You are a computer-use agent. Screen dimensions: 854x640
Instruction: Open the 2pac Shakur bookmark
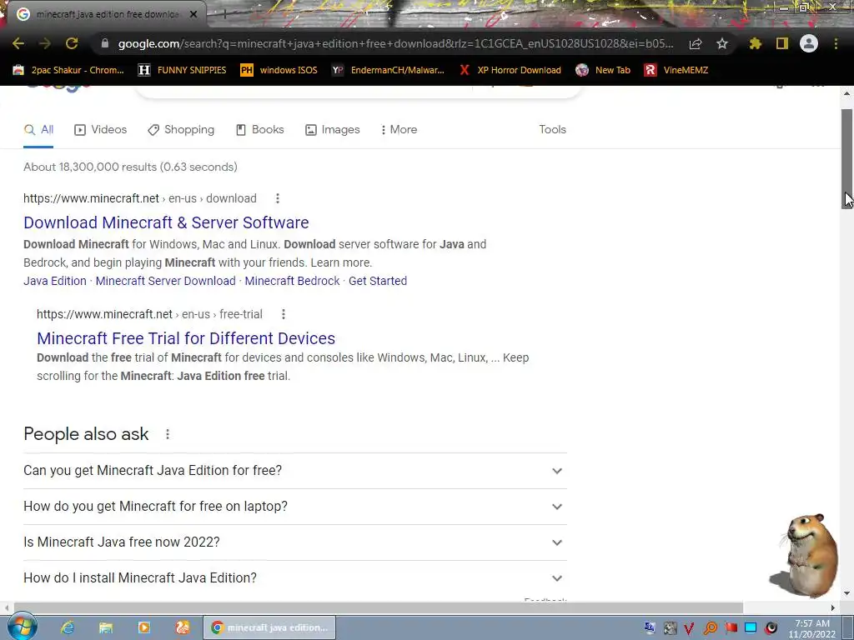(x=68, y=70)
